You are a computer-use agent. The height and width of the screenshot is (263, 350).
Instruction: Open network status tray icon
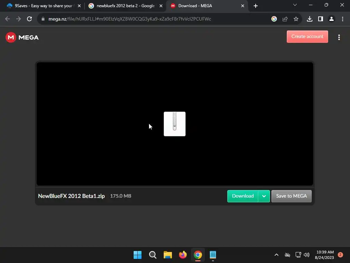tap(298, 255)
